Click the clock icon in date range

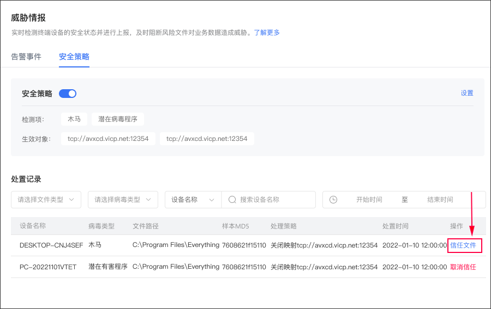click(333, 200)
